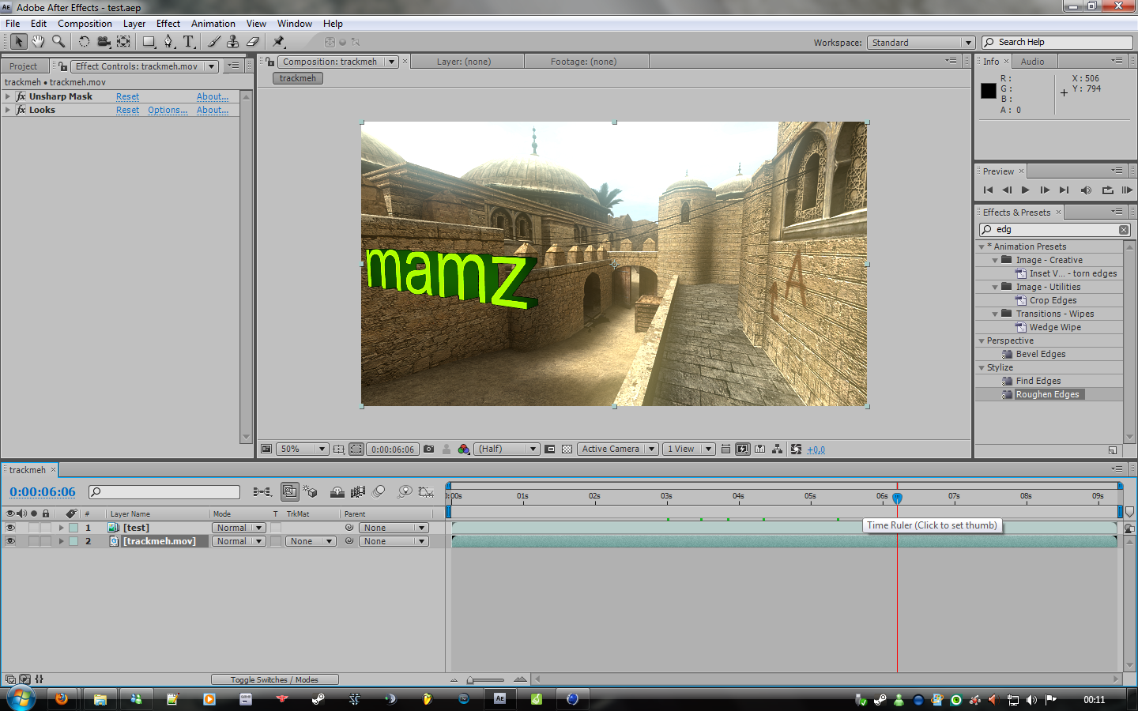Open the Window menu
1138x711 pixels.
(295, 24)
